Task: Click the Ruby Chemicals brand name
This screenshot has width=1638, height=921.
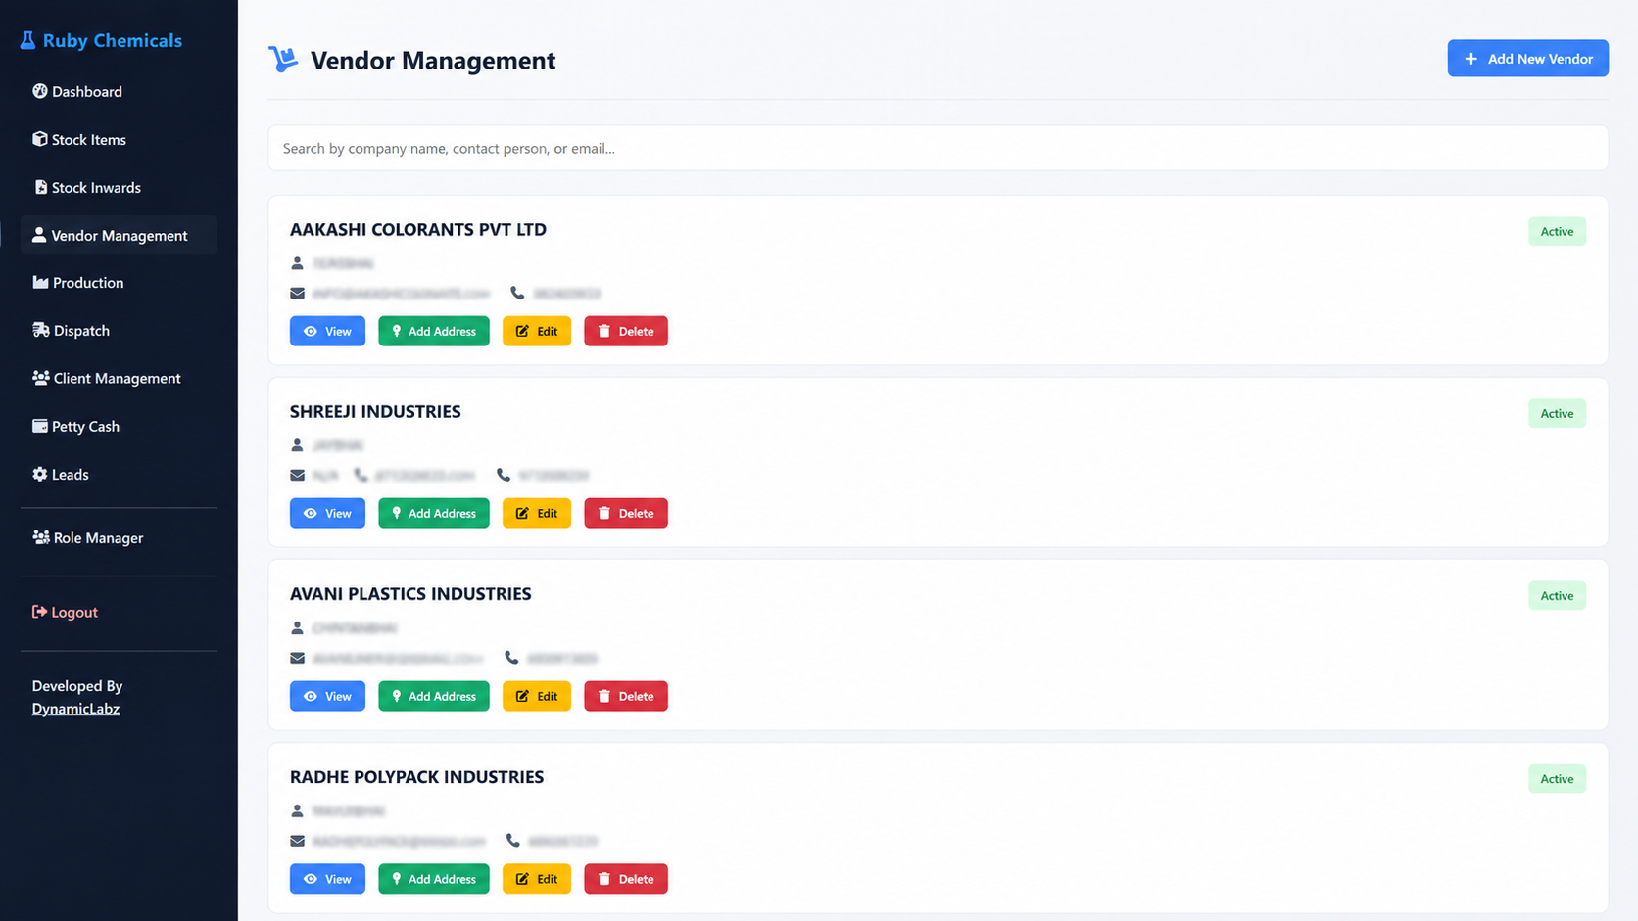Action: click(113, 40)
